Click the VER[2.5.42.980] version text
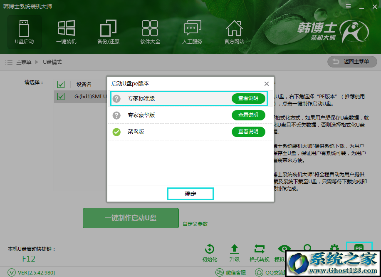 pyautogui.click(x=36, y=272)
